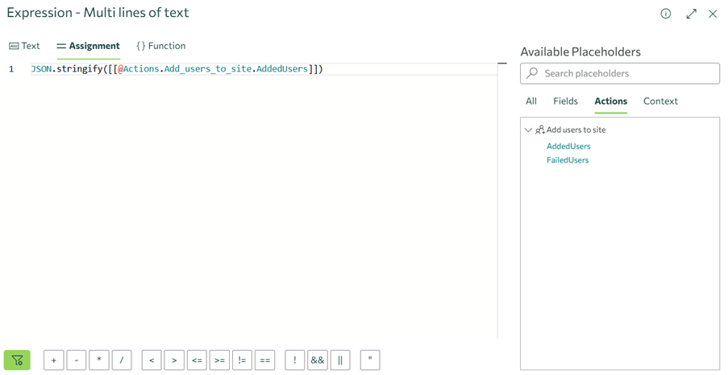Viewport: 728px width, 375px height.
Task: Click the Search placeholders field
Action: 620,73
